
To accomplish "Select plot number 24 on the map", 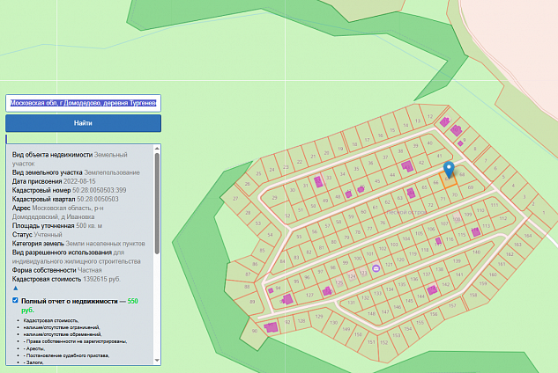I will (x=272, y=170).
